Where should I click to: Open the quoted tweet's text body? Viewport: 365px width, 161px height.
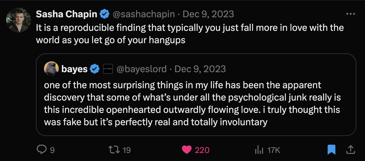(x=192, y=103)
